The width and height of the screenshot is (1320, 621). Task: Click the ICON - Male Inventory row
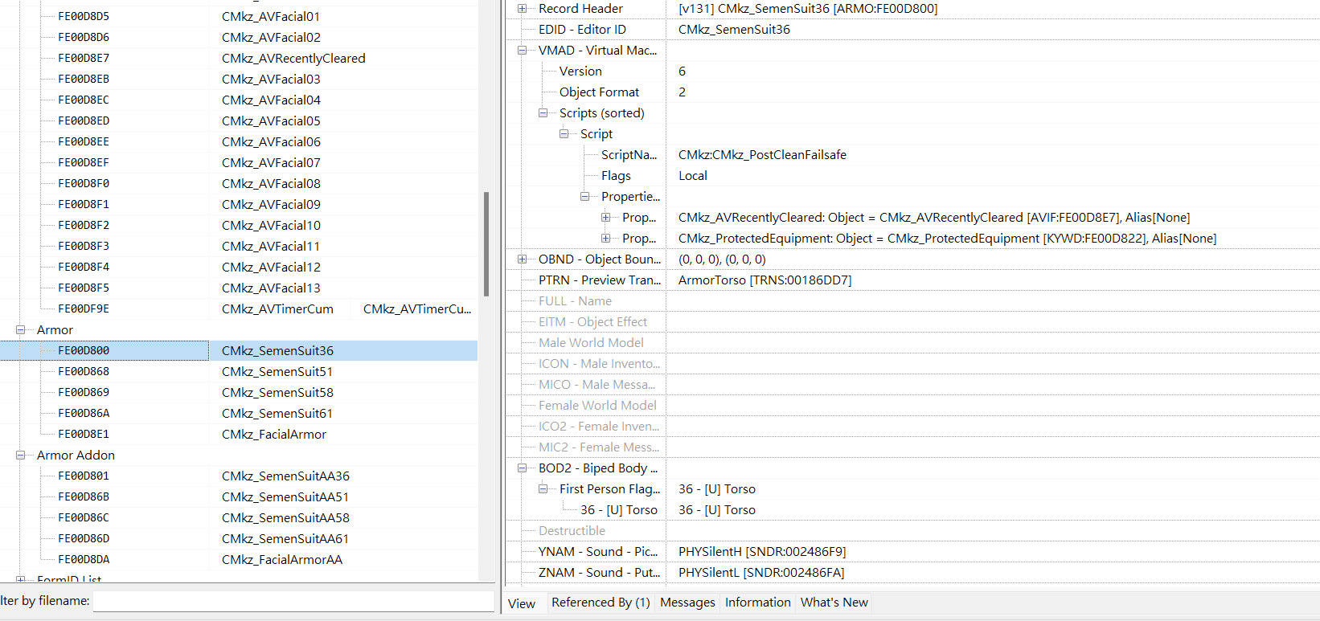click(x=912, y=364)
